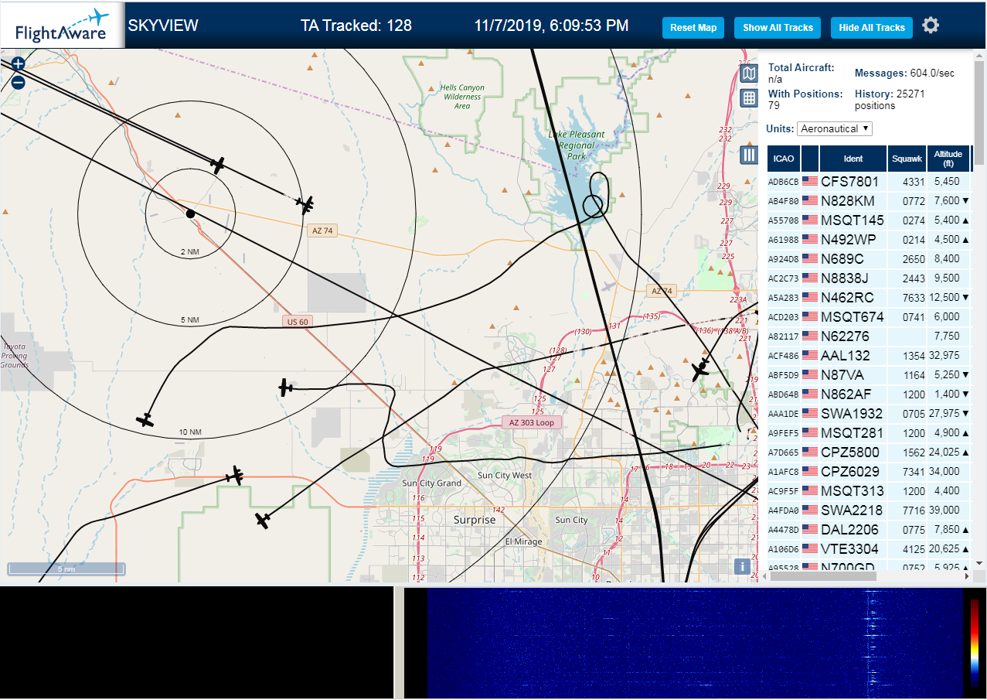Select the DAL2206 aircraft row

tap(870, 530)
